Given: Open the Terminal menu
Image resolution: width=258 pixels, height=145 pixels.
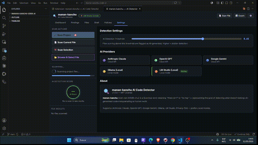Looking at the screenshot, I should pos(54,3).
